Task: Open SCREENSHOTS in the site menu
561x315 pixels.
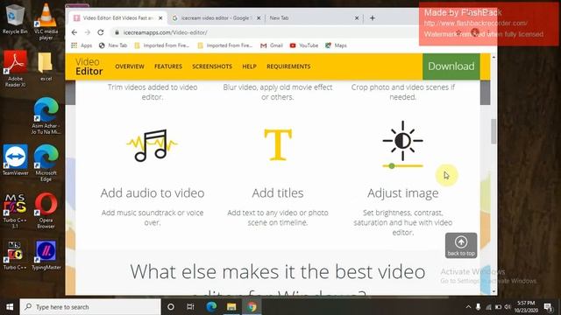Action: [212, 66]
